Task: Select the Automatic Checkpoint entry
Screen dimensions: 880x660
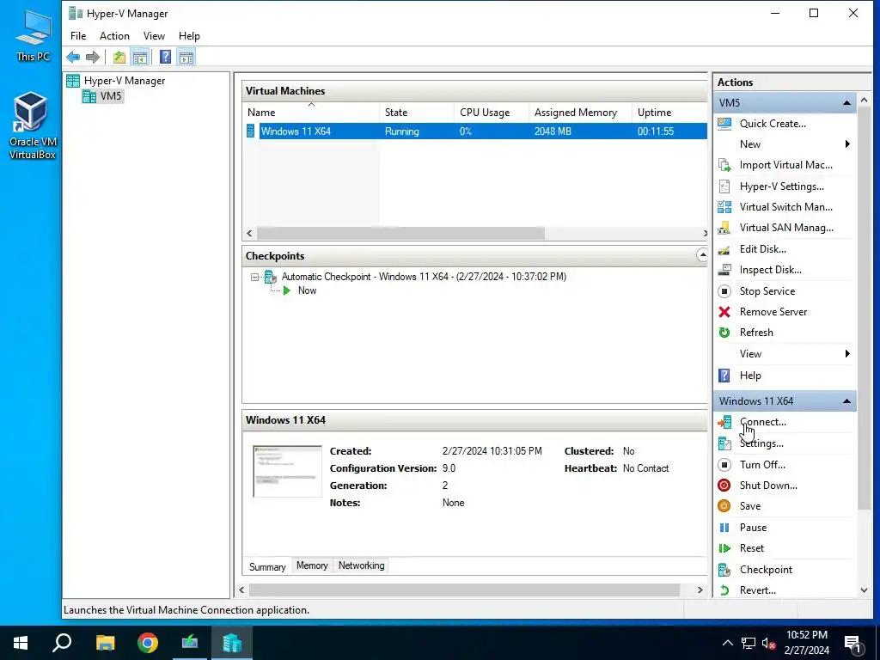Action: coord(424,277)
